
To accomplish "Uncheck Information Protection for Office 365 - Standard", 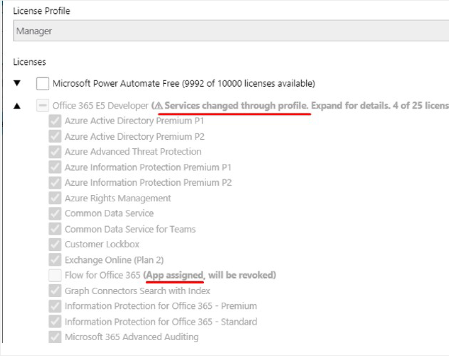I will (55, 321).
